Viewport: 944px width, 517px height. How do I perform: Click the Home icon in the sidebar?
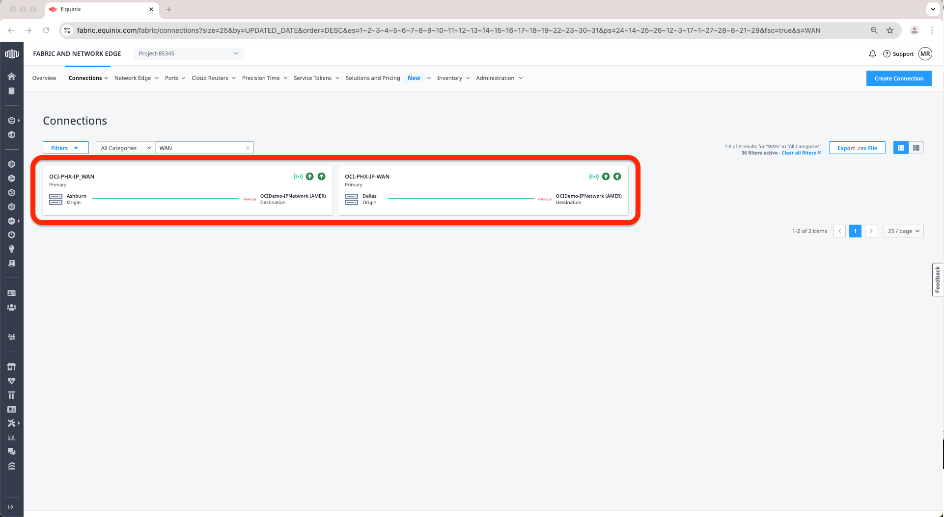pyautogui.click(x=11, y=77)
